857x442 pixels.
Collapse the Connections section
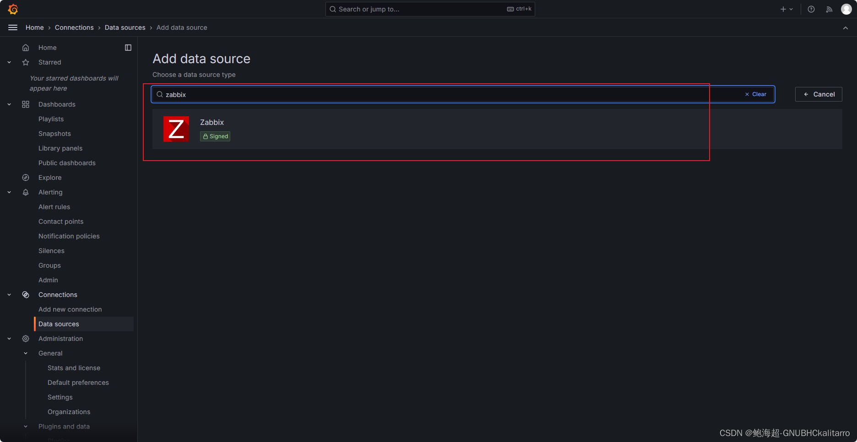pyautogui.click(x=9, y=295)
